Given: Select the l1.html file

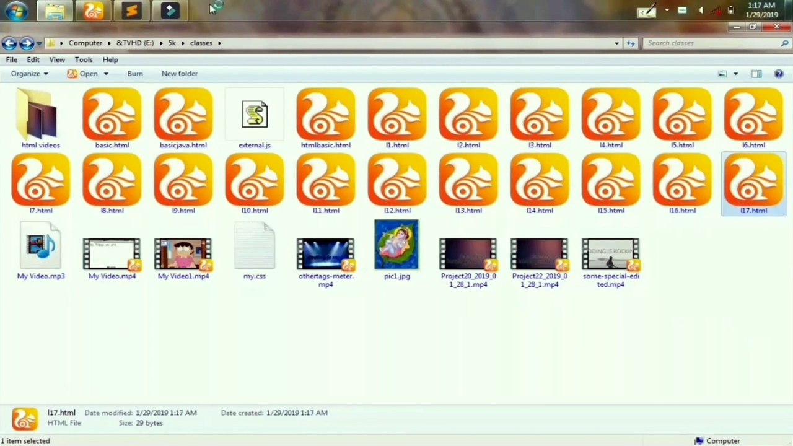Looking at the screenshot, I should pyautogui.click(x=397, y=119).
